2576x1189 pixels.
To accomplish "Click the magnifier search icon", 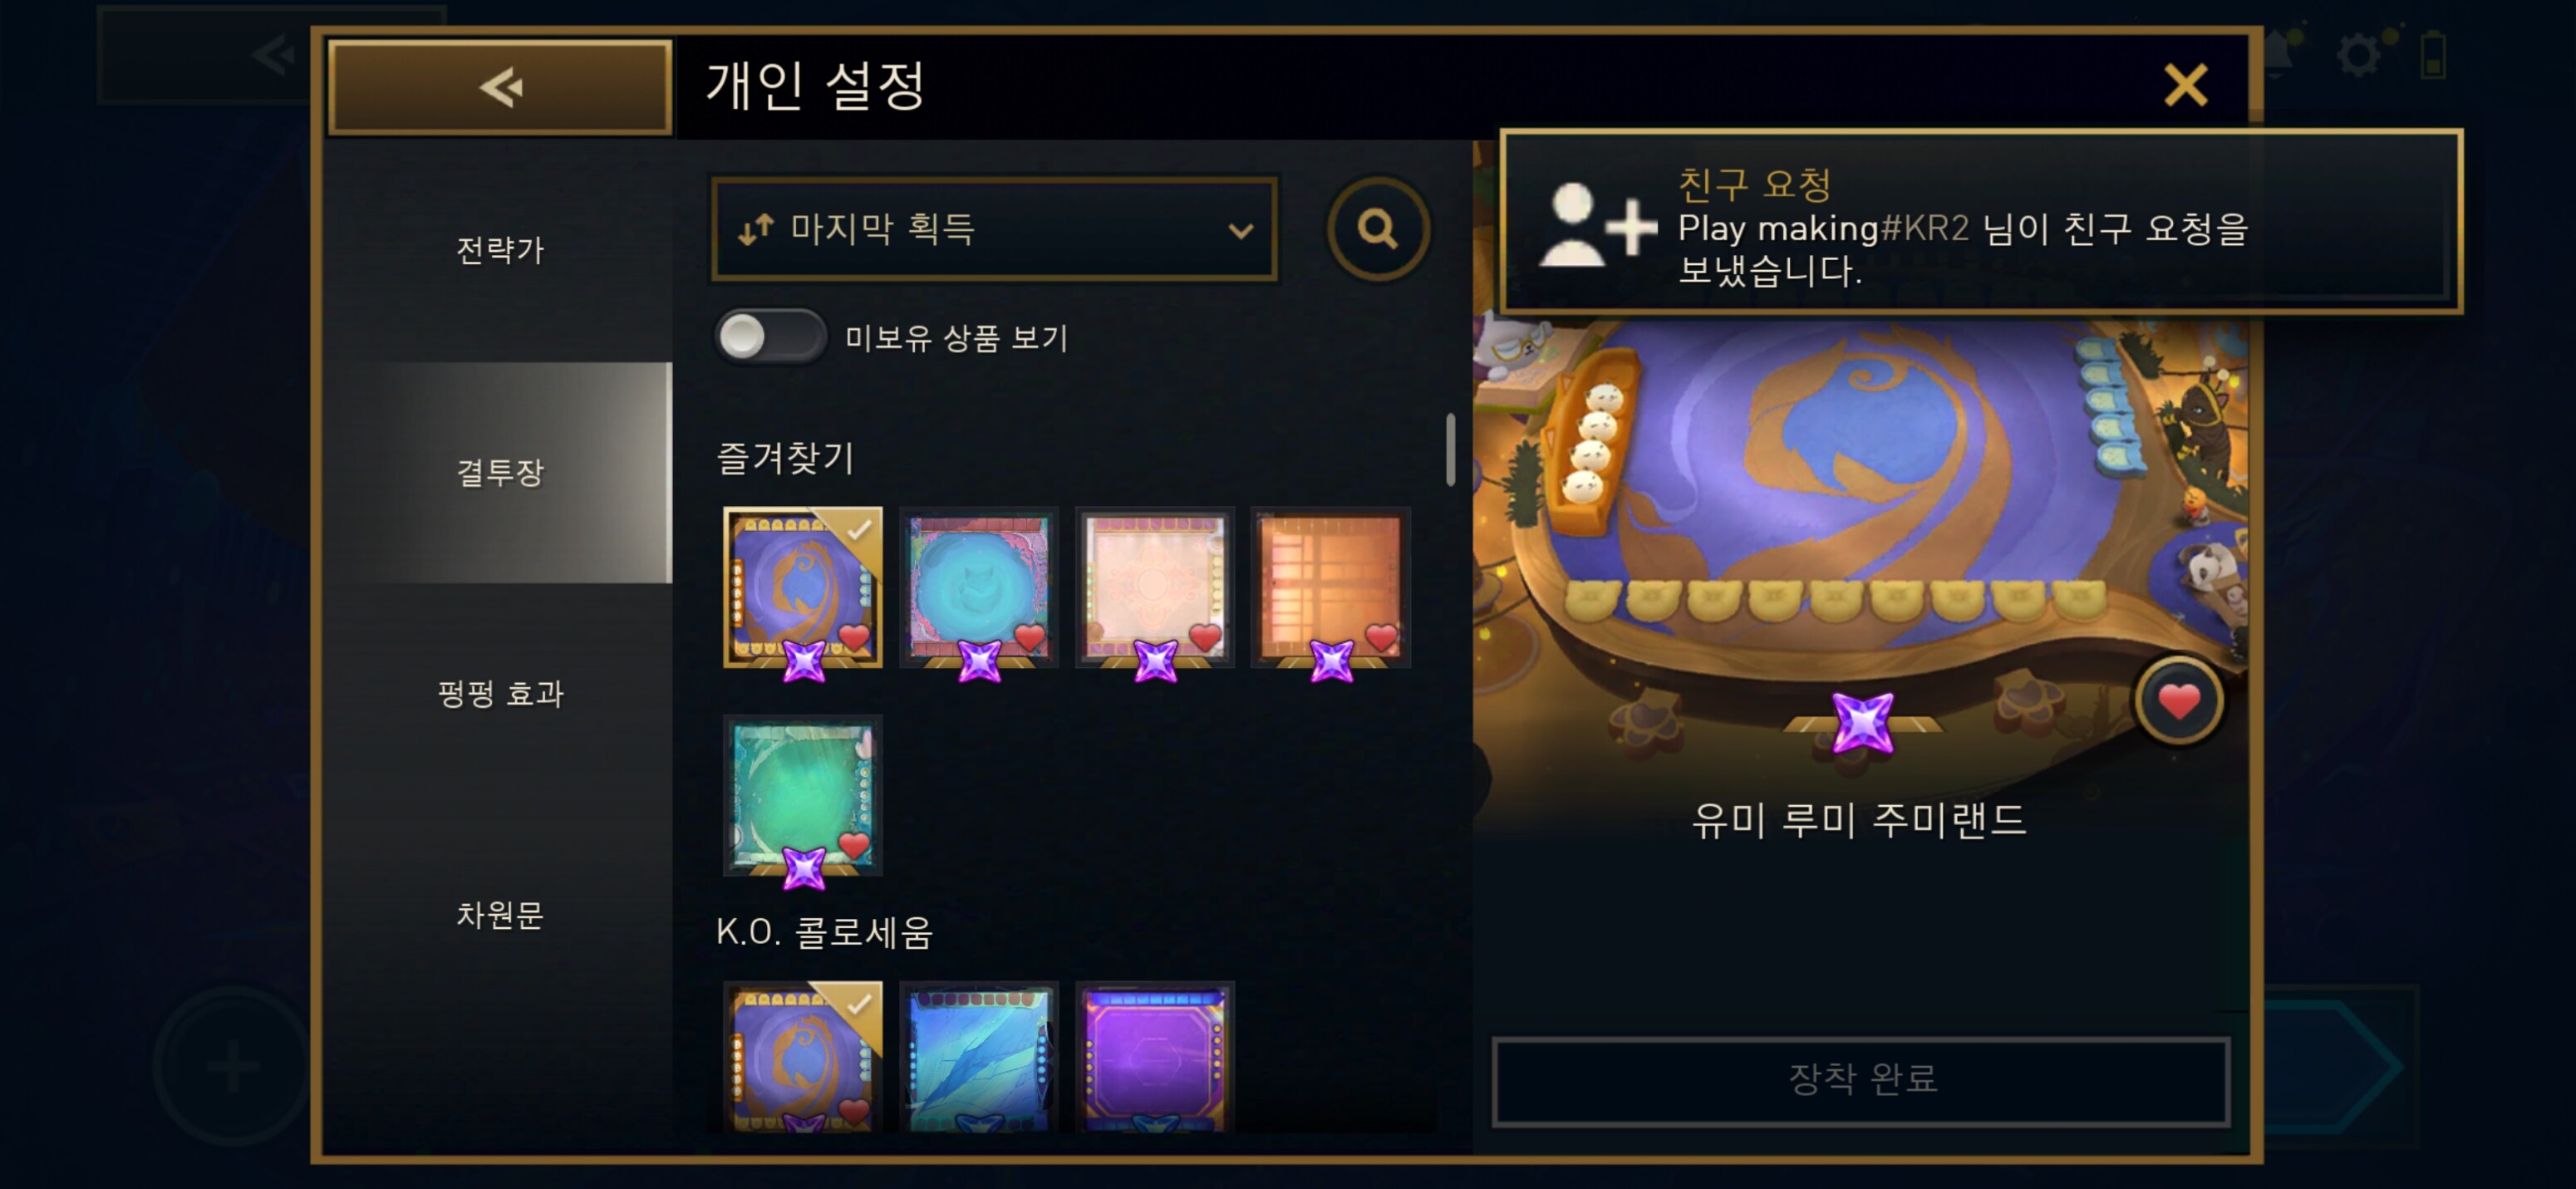I will [1378, 229].
